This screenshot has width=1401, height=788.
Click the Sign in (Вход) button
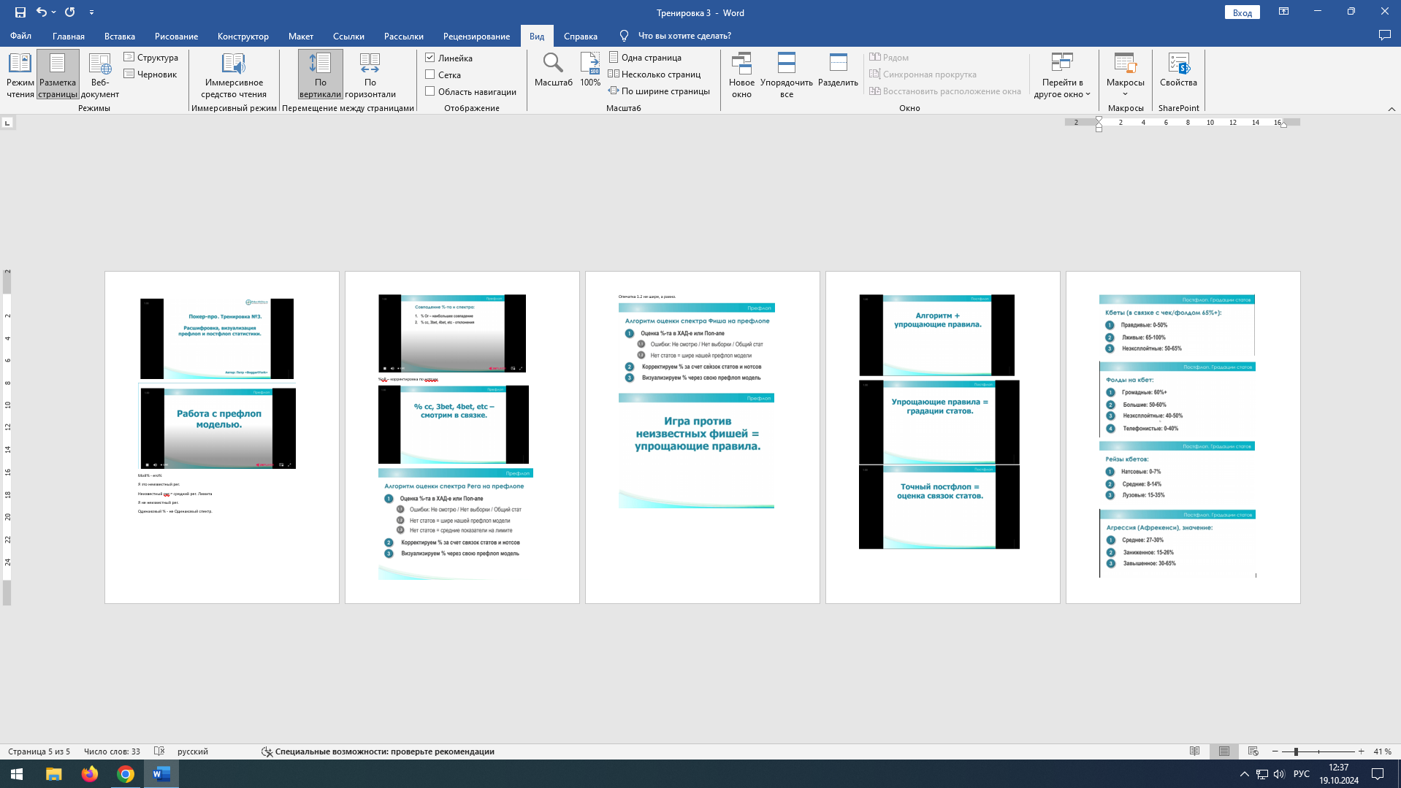[x=1242, y=12]
